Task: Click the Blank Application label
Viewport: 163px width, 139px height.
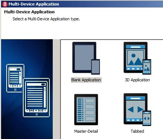Action: coord(86,80)
